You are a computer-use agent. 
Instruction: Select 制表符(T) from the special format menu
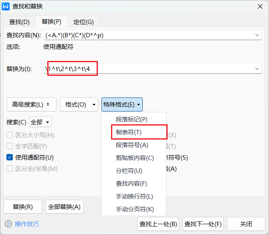(128, 132)
